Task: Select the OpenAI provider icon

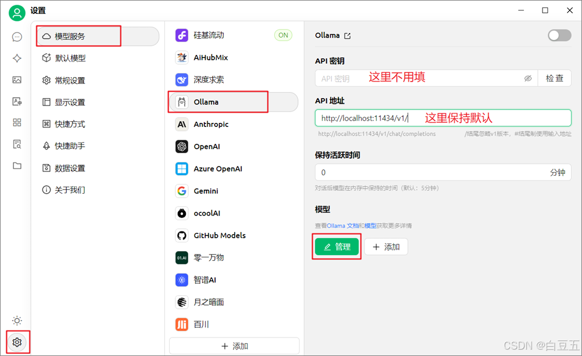Action: coord(181,146)
